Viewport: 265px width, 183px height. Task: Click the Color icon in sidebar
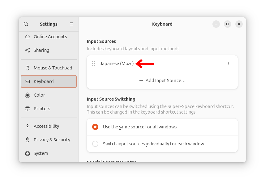pyautogui.click(x=28, y=95)
